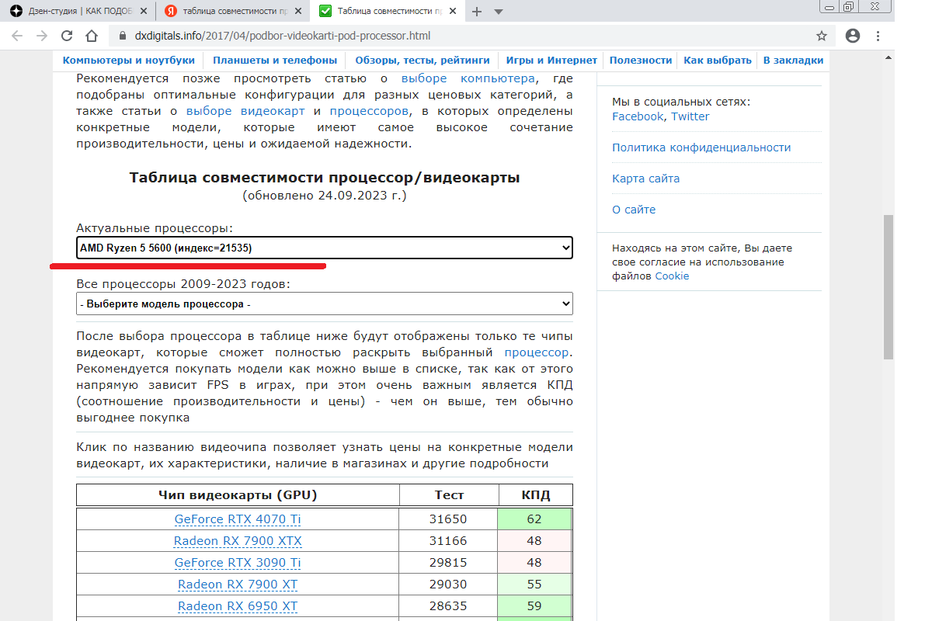This screenshot has width=932, height=621.
Task: Open the Cookie policy link
Action: pyautogui.click(x=672, y=276)
